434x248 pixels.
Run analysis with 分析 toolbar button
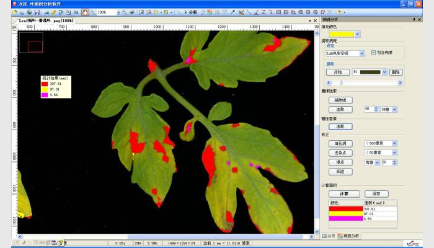(x=193, y=12)
